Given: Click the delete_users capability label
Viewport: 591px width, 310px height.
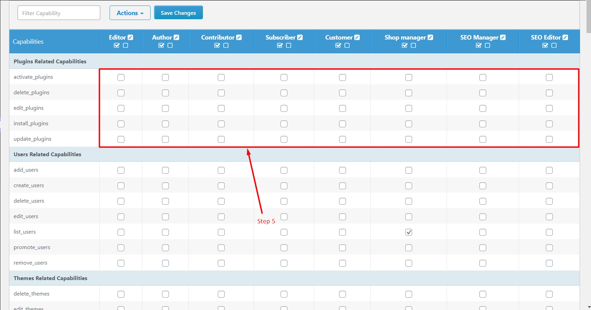Looking at the screenshot, I should coord(29,201).
